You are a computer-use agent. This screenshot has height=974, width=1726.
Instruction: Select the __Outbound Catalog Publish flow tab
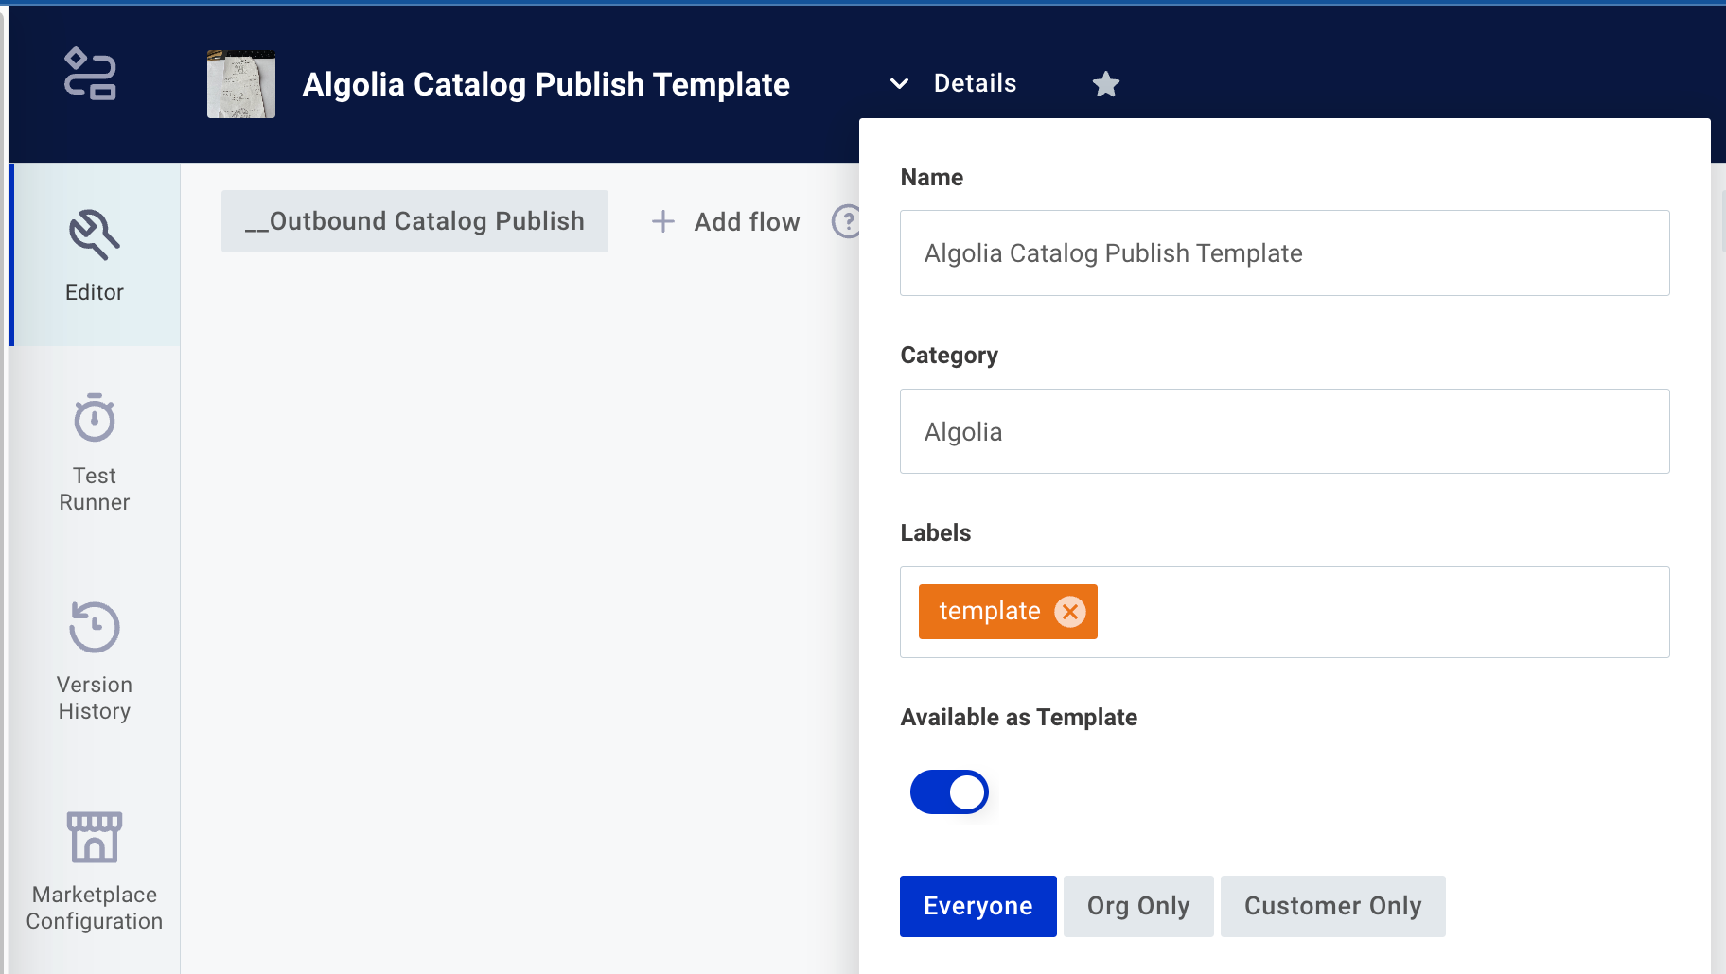(x=414, y=221)
